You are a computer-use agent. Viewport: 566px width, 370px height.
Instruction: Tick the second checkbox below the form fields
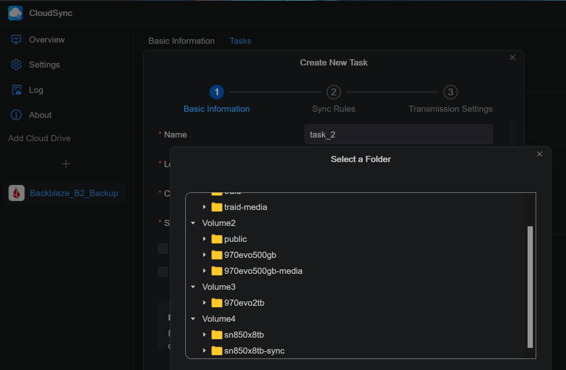163,272
